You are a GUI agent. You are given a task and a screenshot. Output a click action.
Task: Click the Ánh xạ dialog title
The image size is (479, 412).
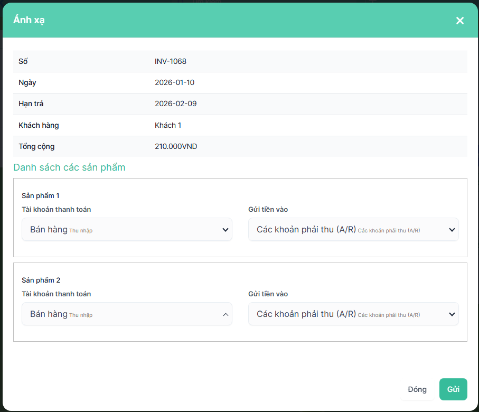point(29,20)
